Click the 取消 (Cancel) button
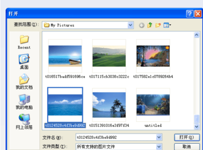Viewport: 203px width, 150px height. (x=187, y=147)
